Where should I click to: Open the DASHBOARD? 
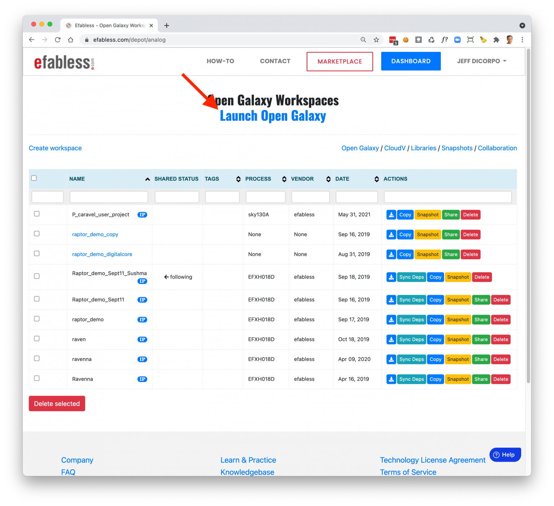tap(411, 61)
